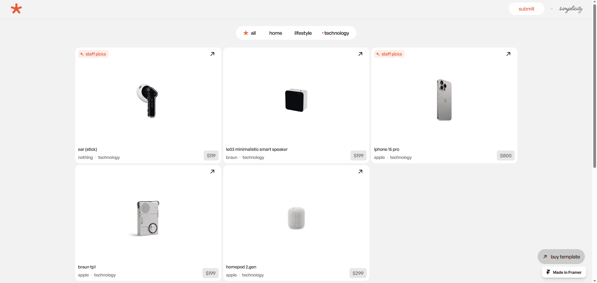Click the $800 price tag
Screen dimensions: 597x283
(x=506, y=155)
